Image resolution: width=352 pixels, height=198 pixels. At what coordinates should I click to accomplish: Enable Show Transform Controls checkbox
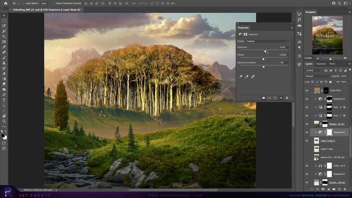[x=54, y=4]
